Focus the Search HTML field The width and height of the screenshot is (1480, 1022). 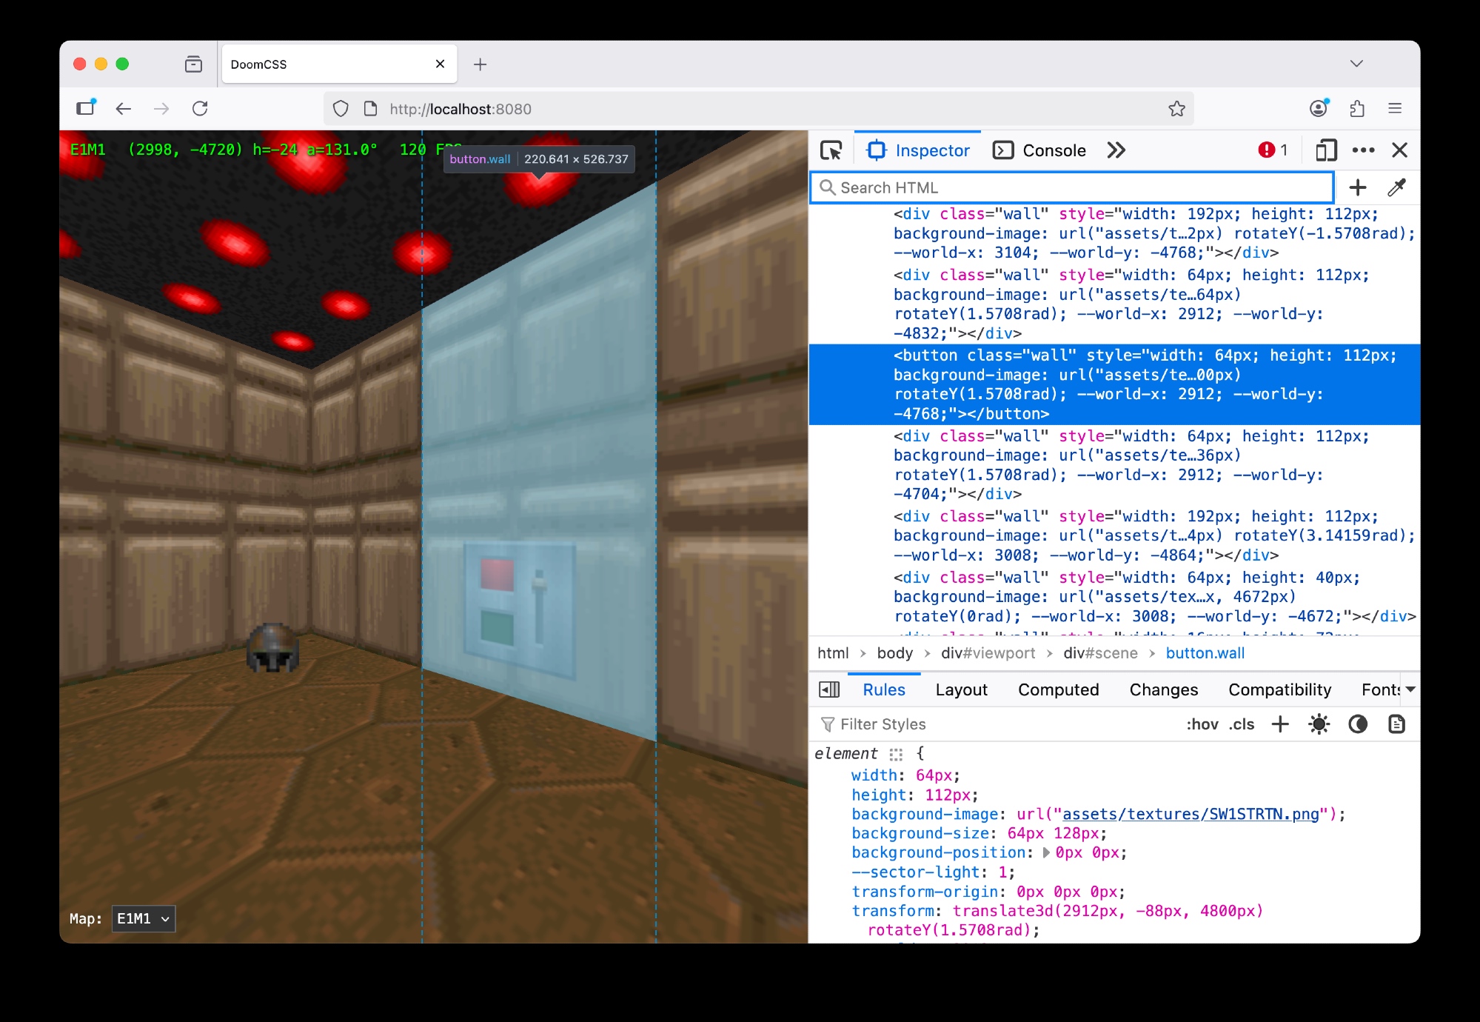(1074, 187)
